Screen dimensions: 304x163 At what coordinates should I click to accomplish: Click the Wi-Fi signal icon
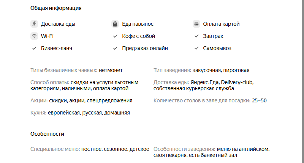34,36
